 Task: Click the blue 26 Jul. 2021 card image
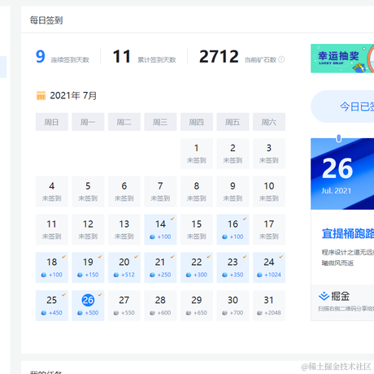click(x=342, y=174)
